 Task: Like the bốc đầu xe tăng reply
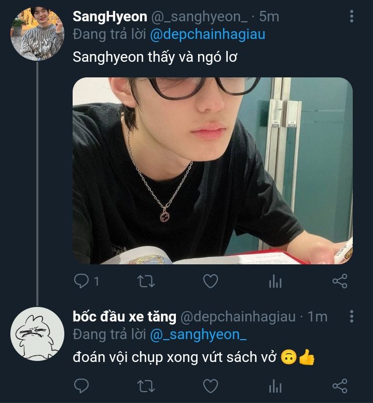click(x=210, y=386)
